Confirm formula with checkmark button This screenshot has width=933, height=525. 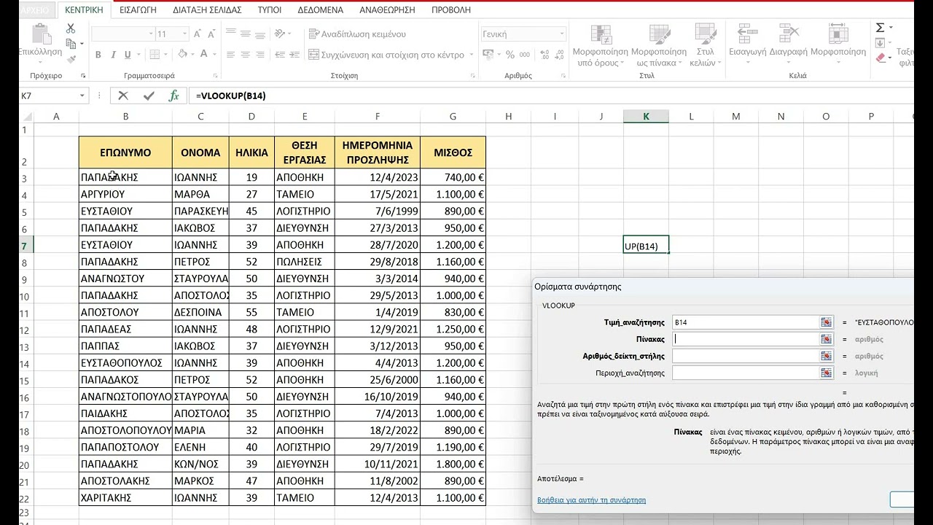tap(149, 96)
